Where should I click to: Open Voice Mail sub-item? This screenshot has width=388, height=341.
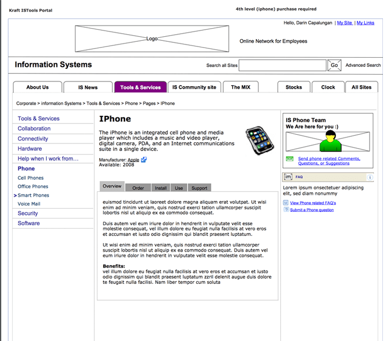tap(29, 204)
